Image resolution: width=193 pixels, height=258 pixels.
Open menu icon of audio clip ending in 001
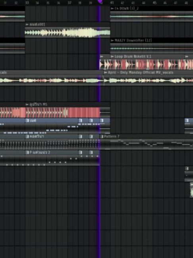[27, 25]
